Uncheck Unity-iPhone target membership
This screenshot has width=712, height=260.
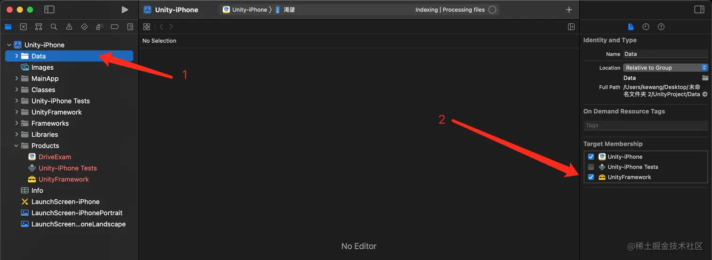(591, 157)
